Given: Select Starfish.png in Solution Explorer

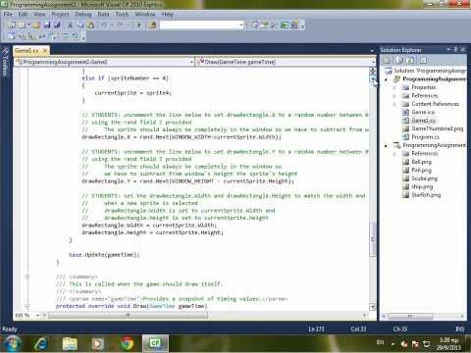Looking at the screenshot, I should [426, 195].
